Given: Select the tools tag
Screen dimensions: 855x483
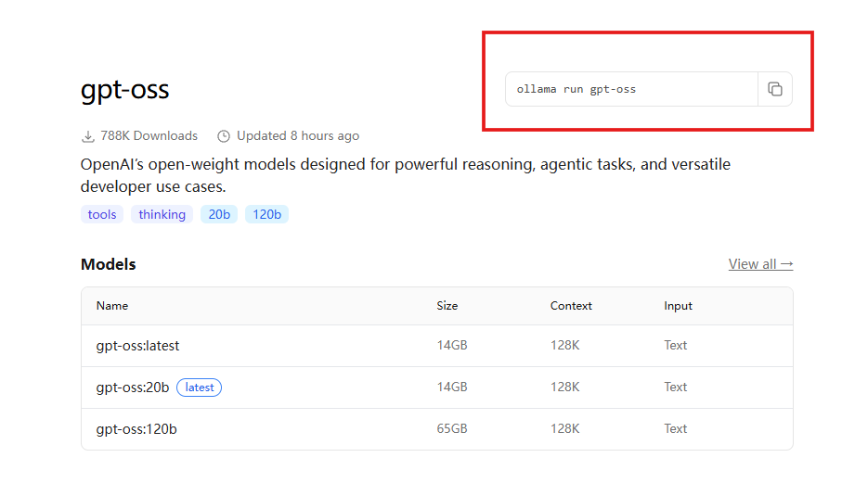Looking at the screenshot, I should 102,214.
